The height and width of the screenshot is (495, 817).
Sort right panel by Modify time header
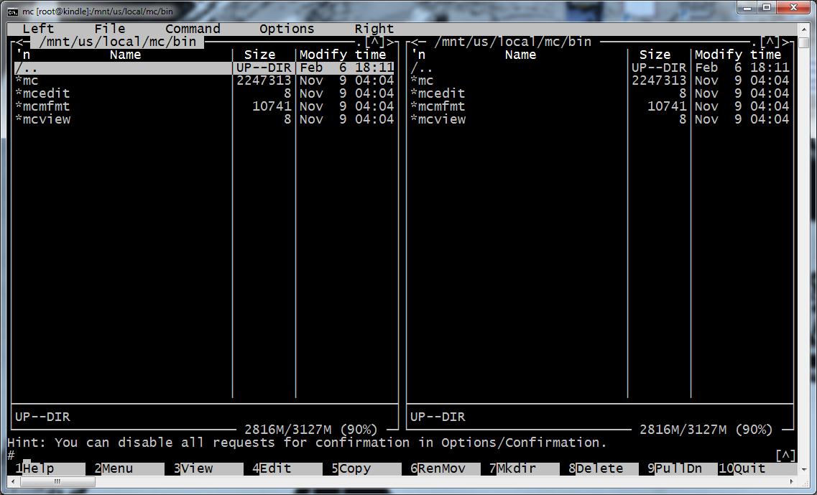(x=737, y=55)
